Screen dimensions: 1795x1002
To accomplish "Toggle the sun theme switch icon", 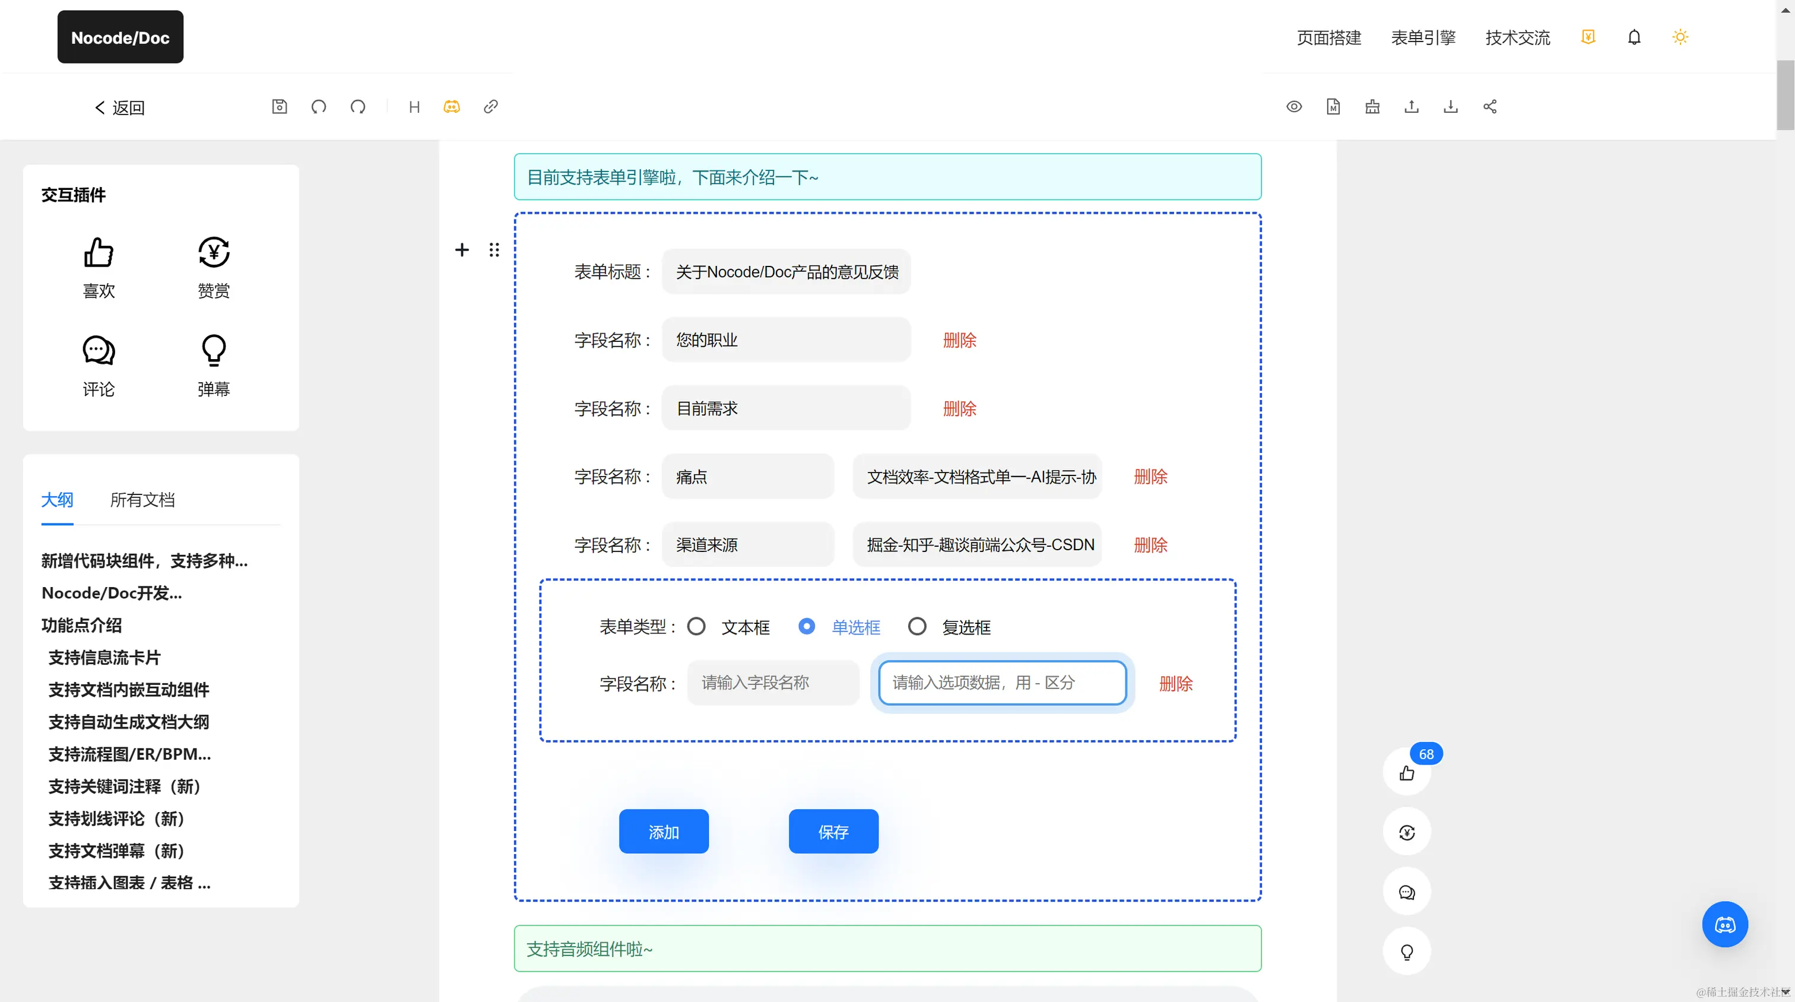I will [1680, 37].
